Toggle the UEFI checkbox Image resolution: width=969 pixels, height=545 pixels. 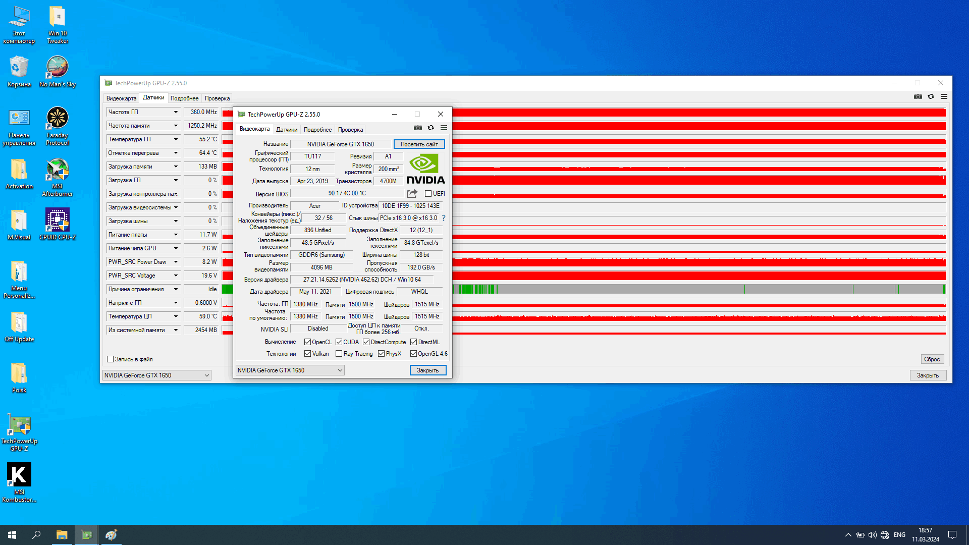coord(428,194)
